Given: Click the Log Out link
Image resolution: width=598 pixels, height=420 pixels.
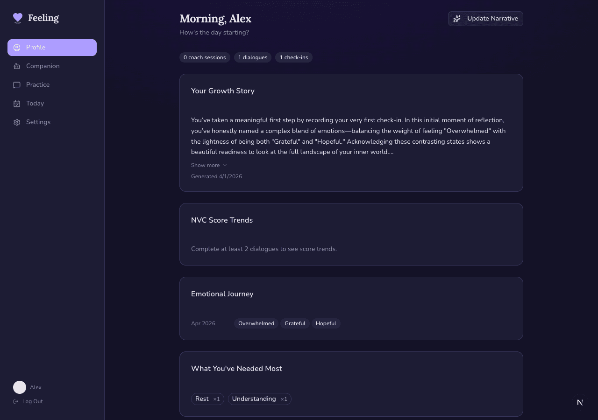Looking at the screenshot, I should (32, 401).
